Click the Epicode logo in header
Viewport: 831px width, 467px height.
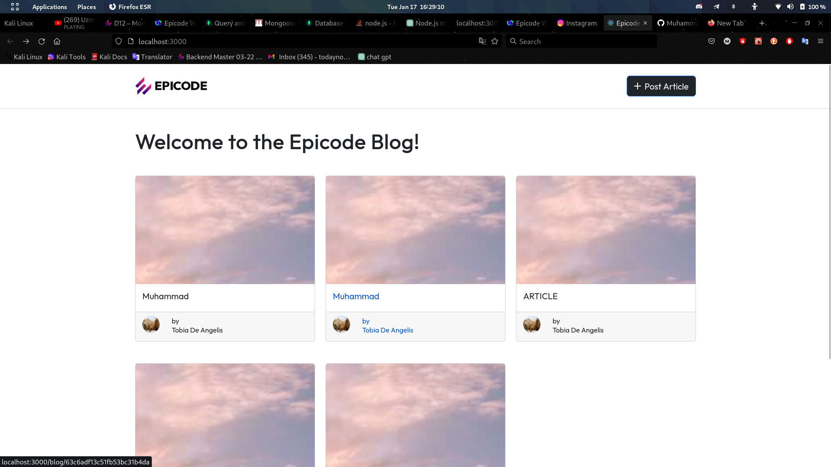(171, 86)
